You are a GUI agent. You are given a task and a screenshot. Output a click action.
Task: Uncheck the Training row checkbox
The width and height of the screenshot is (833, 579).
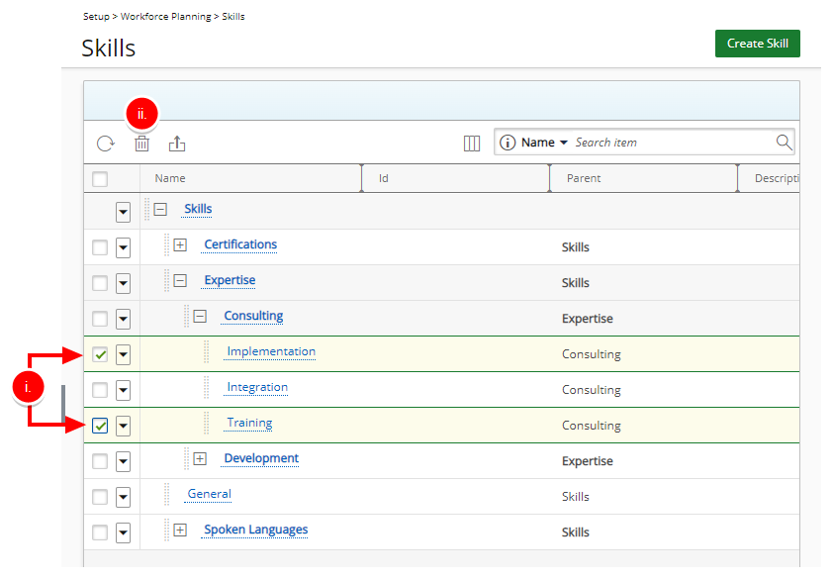coord(100,426)
